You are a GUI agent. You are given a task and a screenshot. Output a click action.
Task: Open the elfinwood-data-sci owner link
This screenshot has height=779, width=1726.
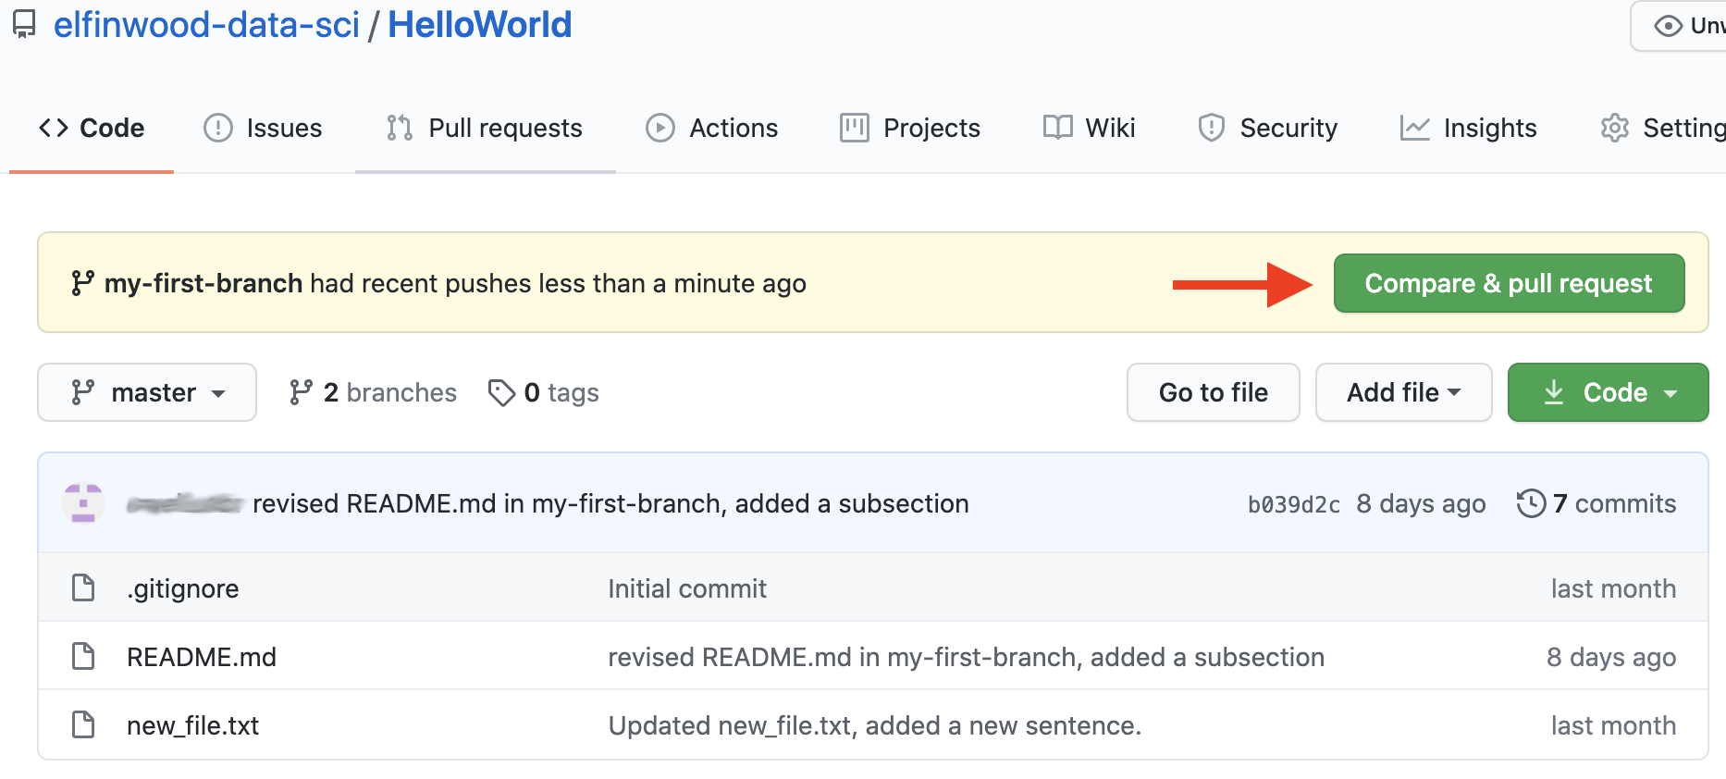coord(206,24)
